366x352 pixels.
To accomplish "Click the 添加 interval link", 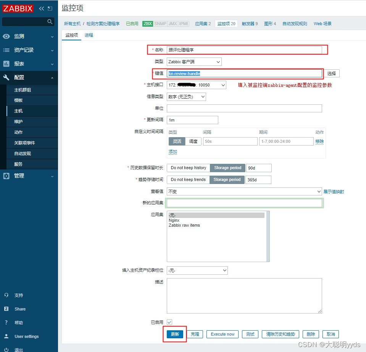I will click(x=173, y=152).
